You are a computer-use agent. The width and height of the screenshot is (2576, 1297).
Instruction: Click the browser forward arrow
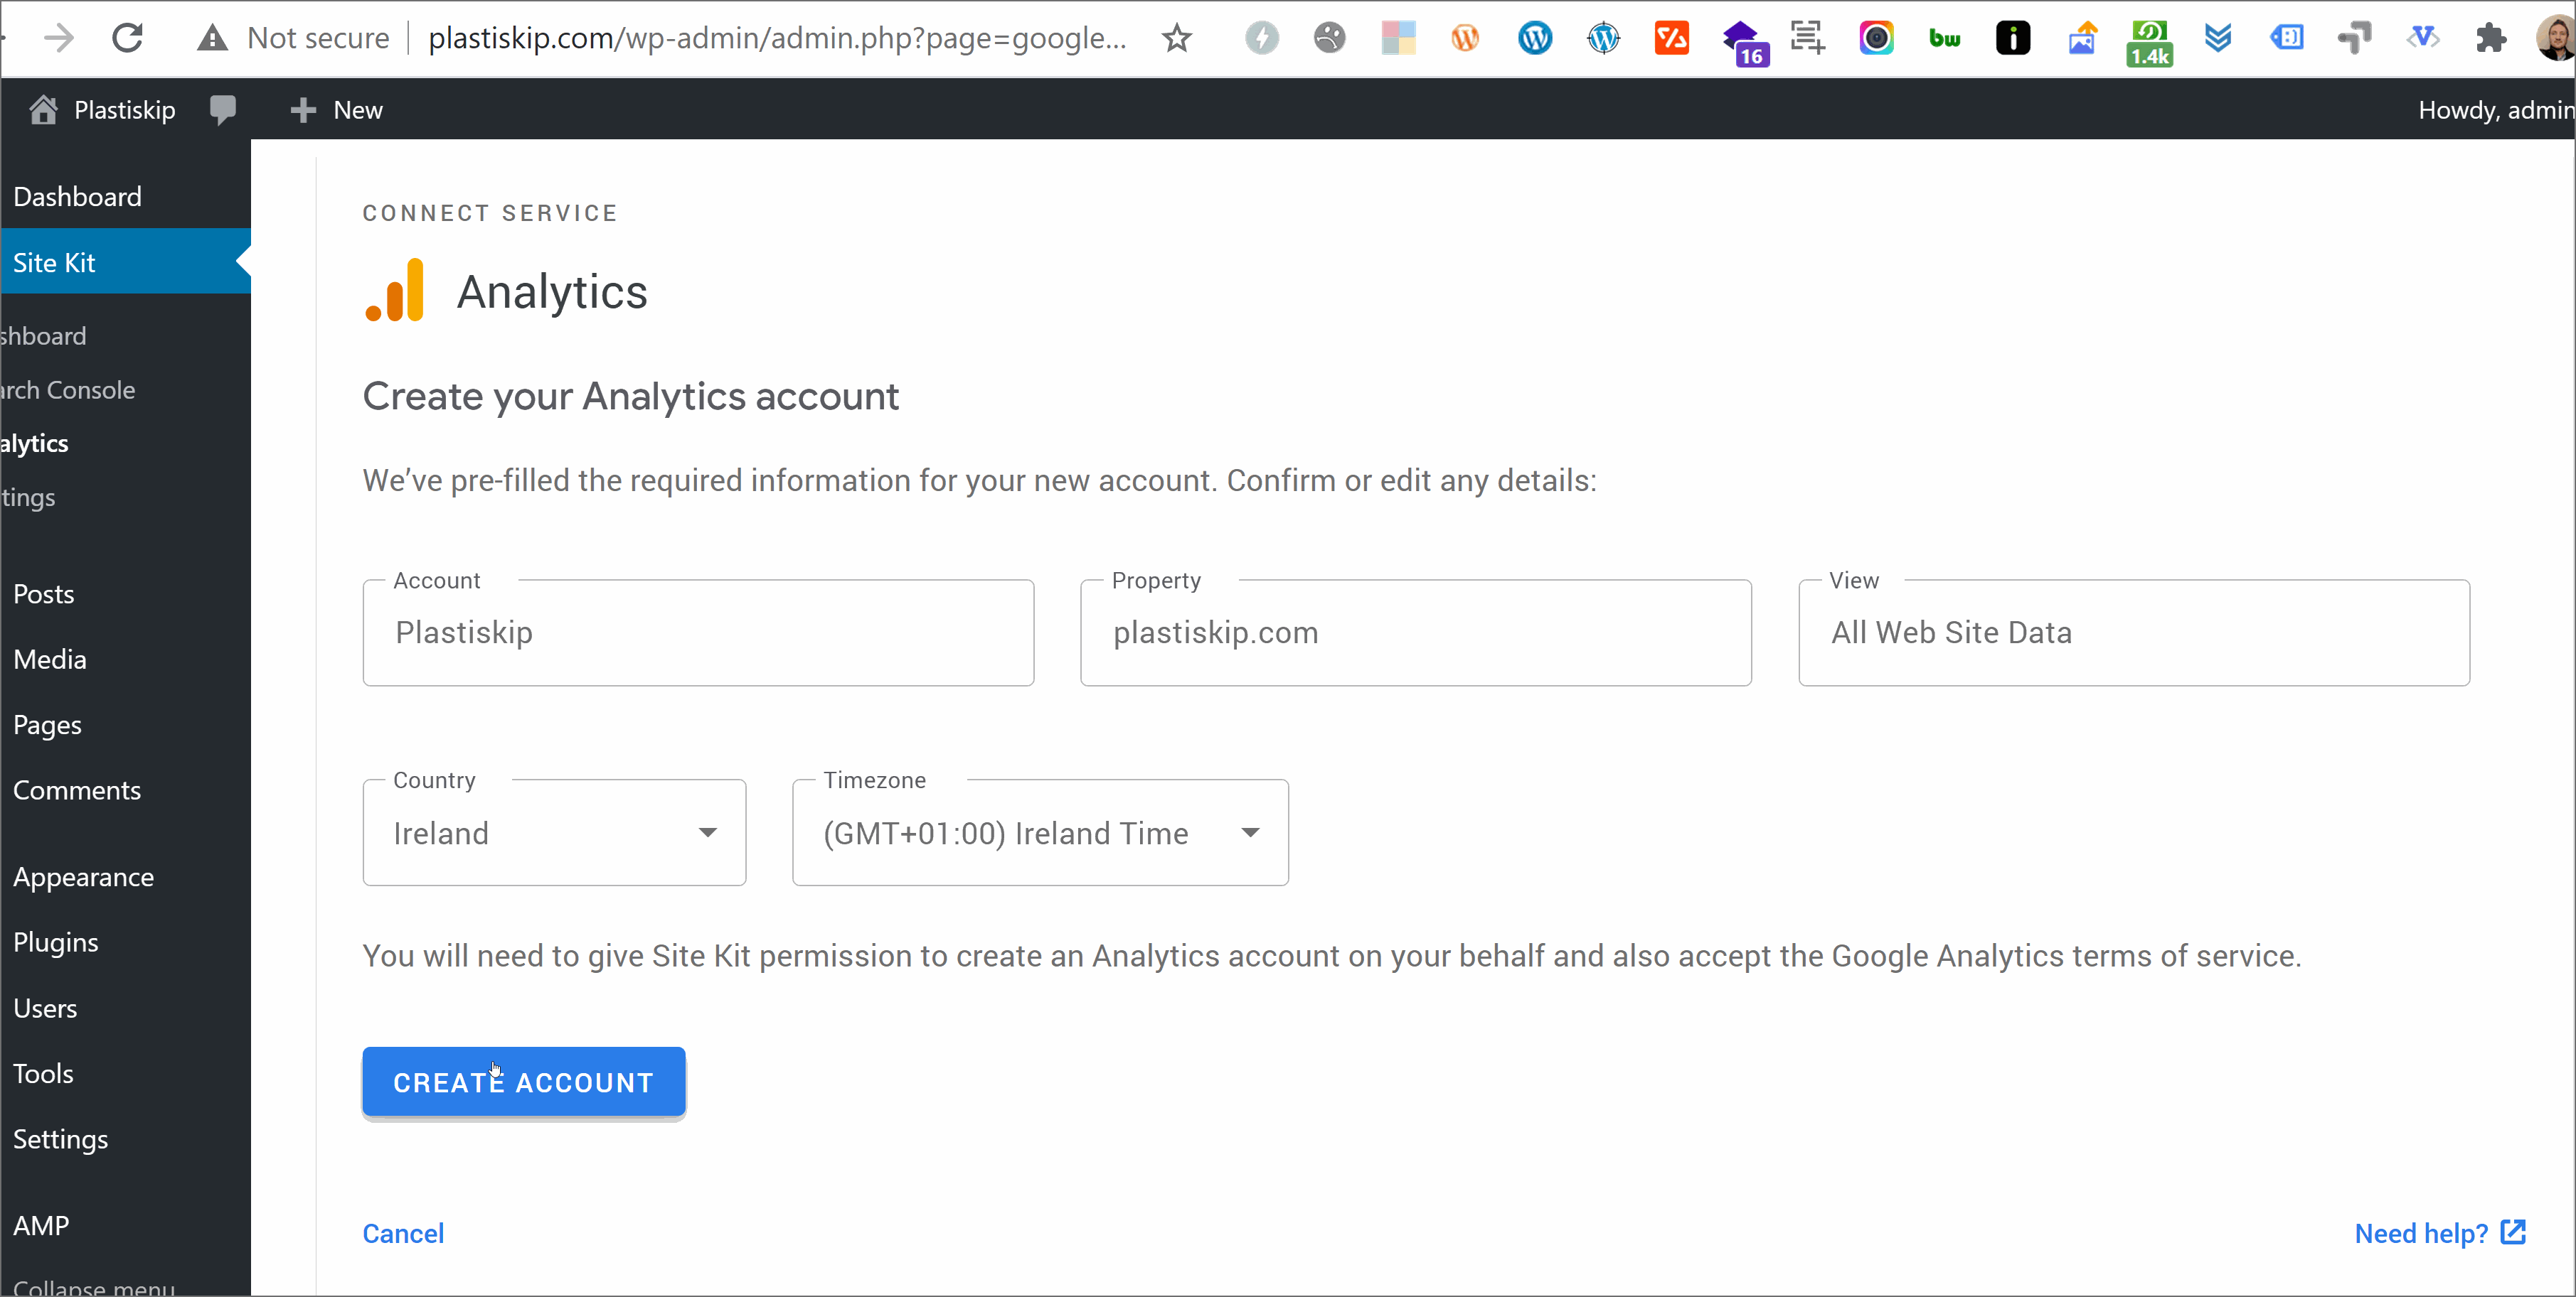click(x=59, y=38)
